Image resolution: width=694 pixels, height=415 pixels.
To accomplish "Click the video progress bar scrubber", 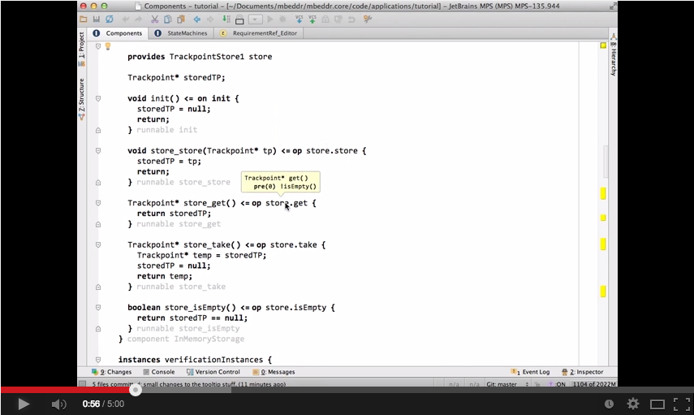I will [136, 390].
